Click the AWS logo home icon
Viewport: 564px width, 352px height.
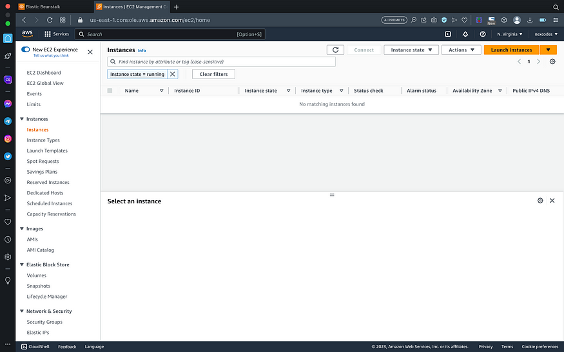(x=27, y=33)
